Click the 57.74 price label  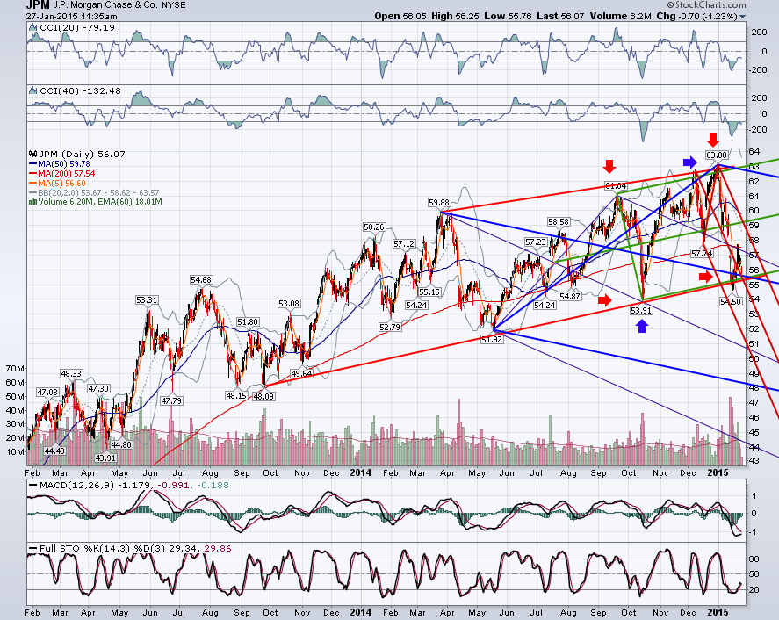click(702, 254)
